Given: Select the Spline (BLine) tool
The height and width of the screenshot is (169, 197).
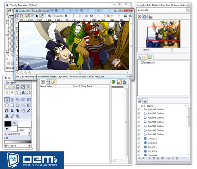Looking at the screenshot, I should [7, 111].
